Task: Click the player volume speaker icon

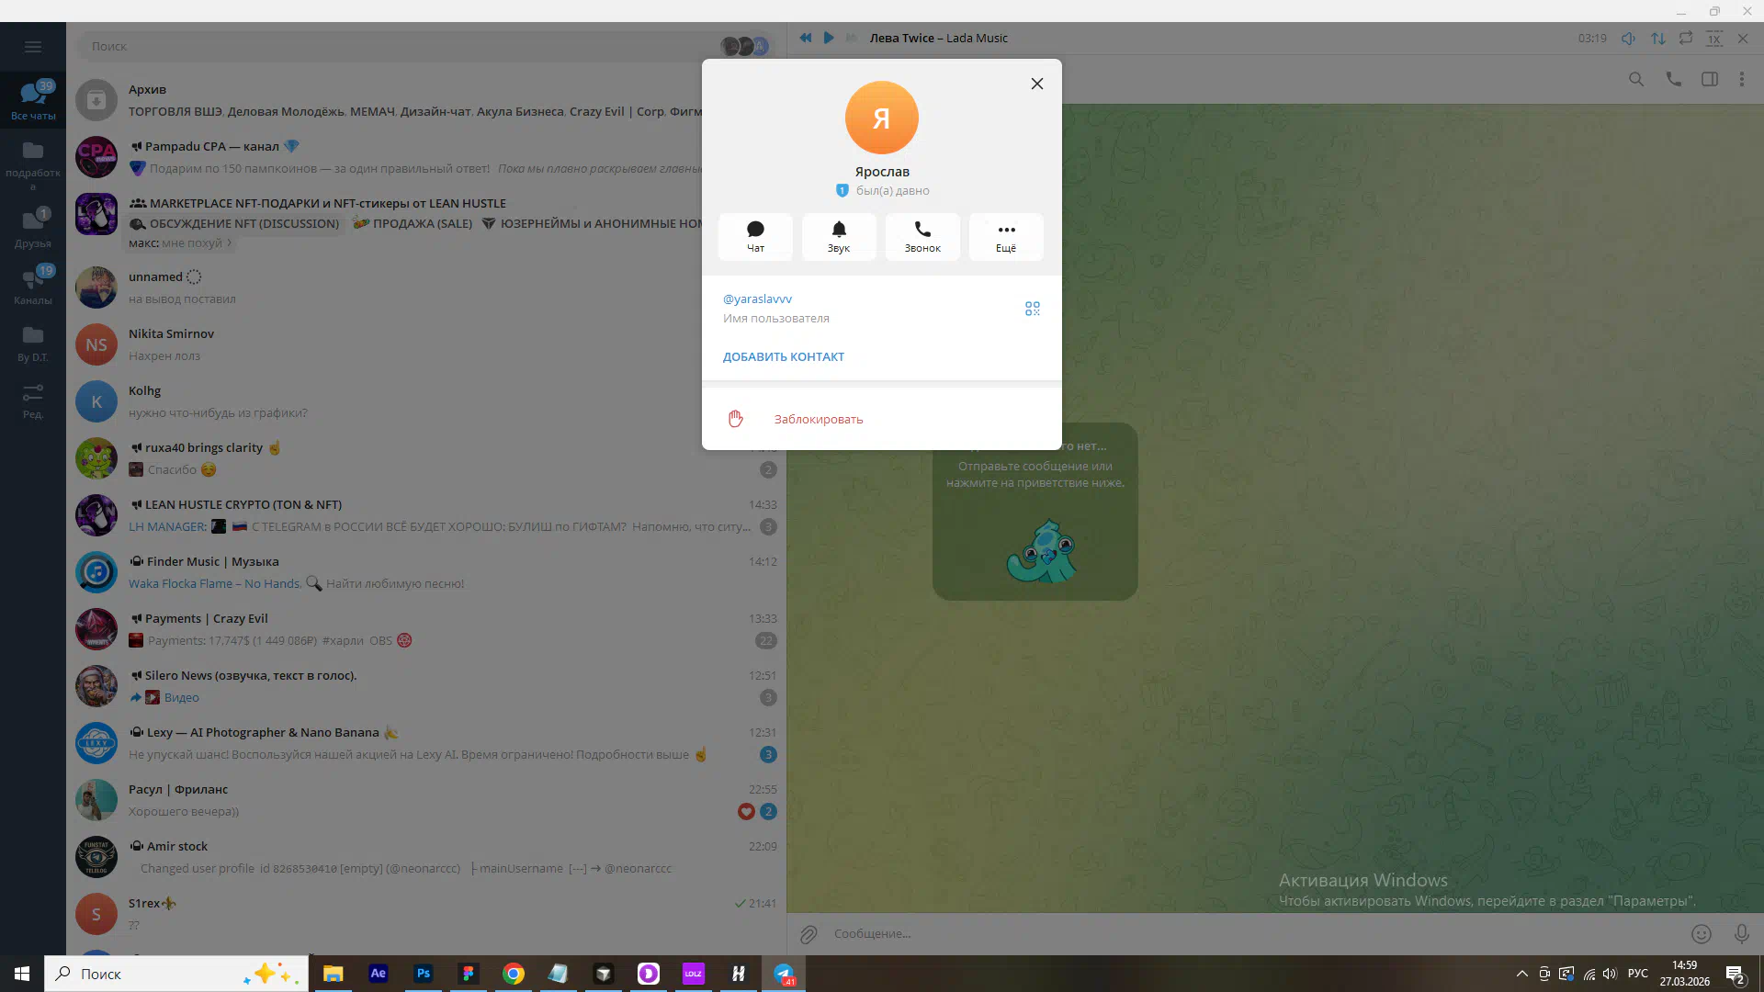Action: click(1628, 38)
